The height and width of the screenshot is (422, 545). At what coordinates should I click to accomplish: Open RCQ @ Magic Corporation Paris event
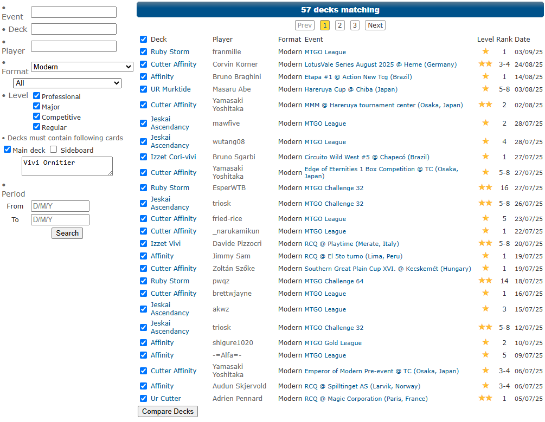(366, 399)
